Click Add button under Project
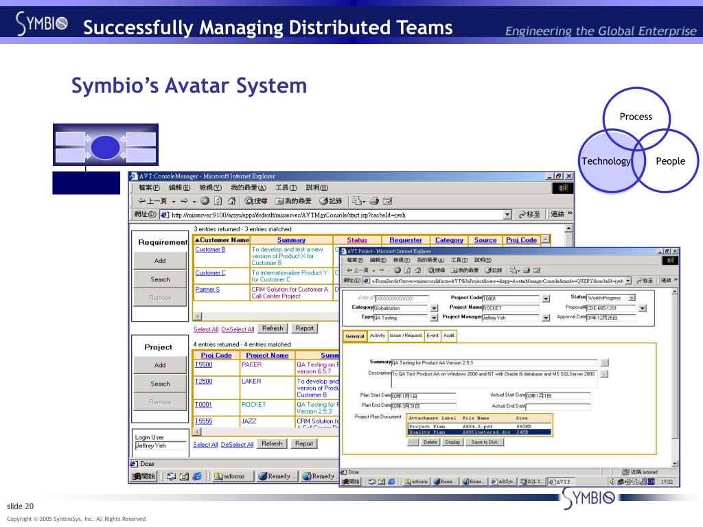This screenshot has width=703, height=527. (x=160, y=365)
